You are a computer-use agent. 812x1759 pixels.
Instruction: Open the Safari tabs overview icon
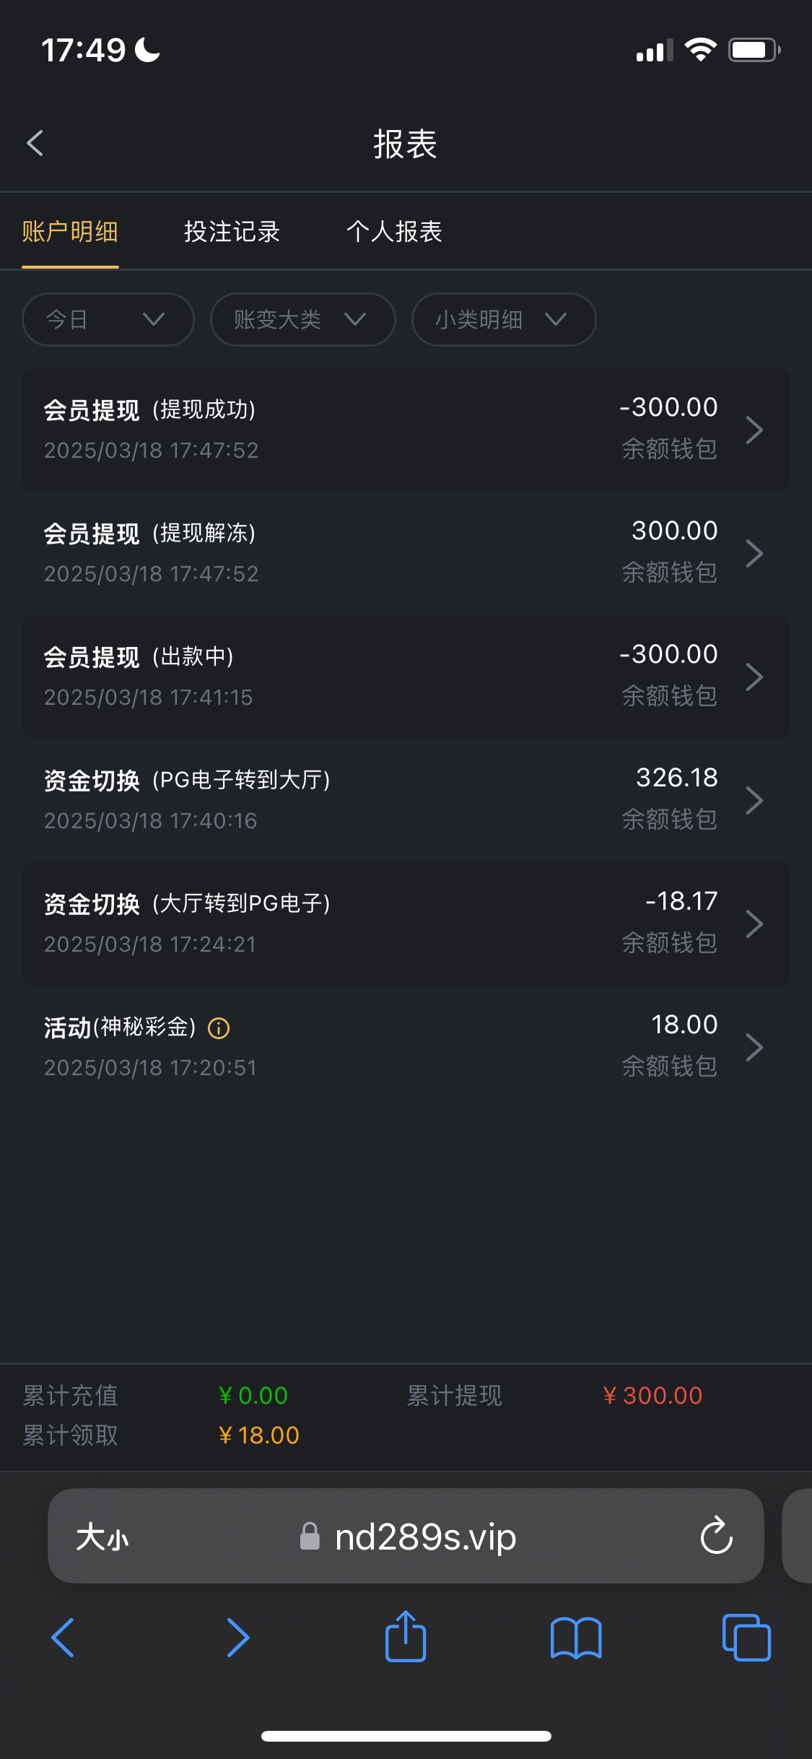pyautogui.click(x=746, y=1637)
